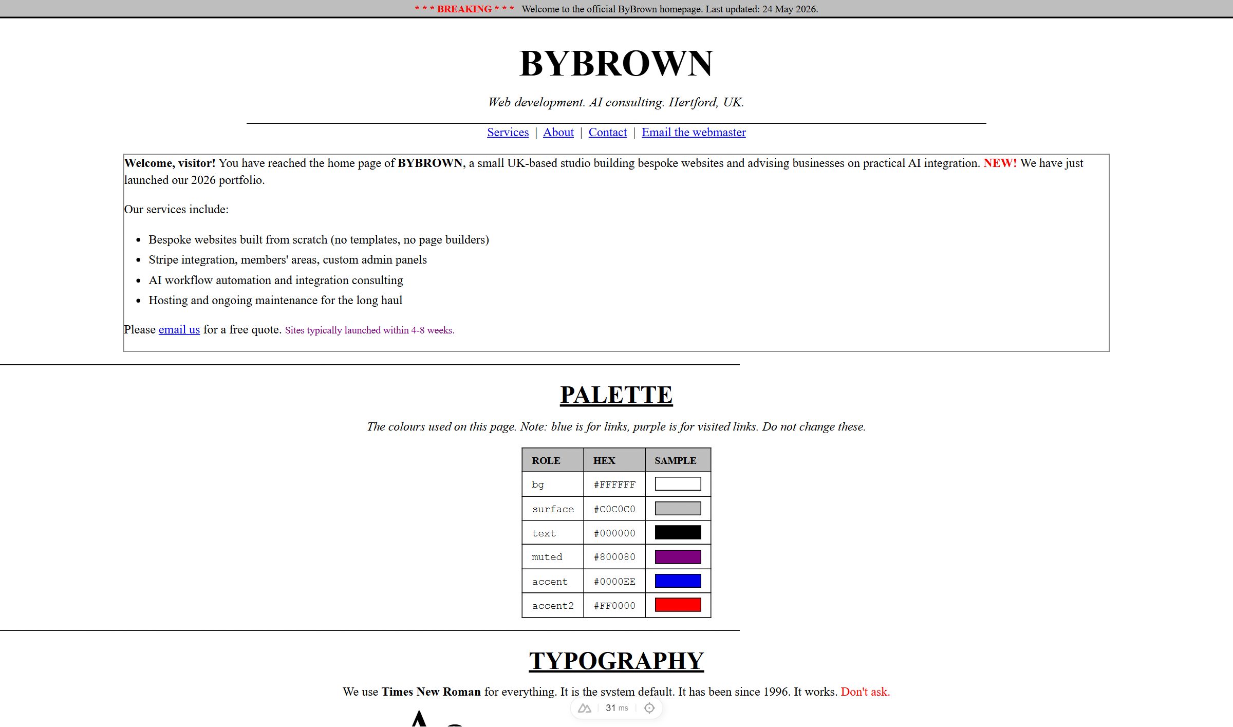1233x727 pixels.
Task: Click the #000000 hex cell
Action: (614, 533)
